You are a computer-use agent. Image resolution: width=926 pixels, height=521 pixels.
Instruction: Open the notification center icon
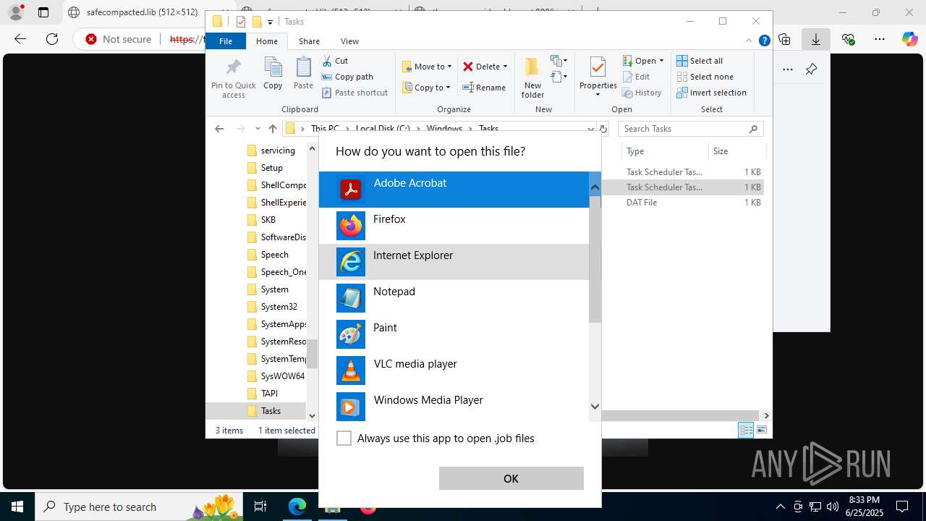coord(902,507)
